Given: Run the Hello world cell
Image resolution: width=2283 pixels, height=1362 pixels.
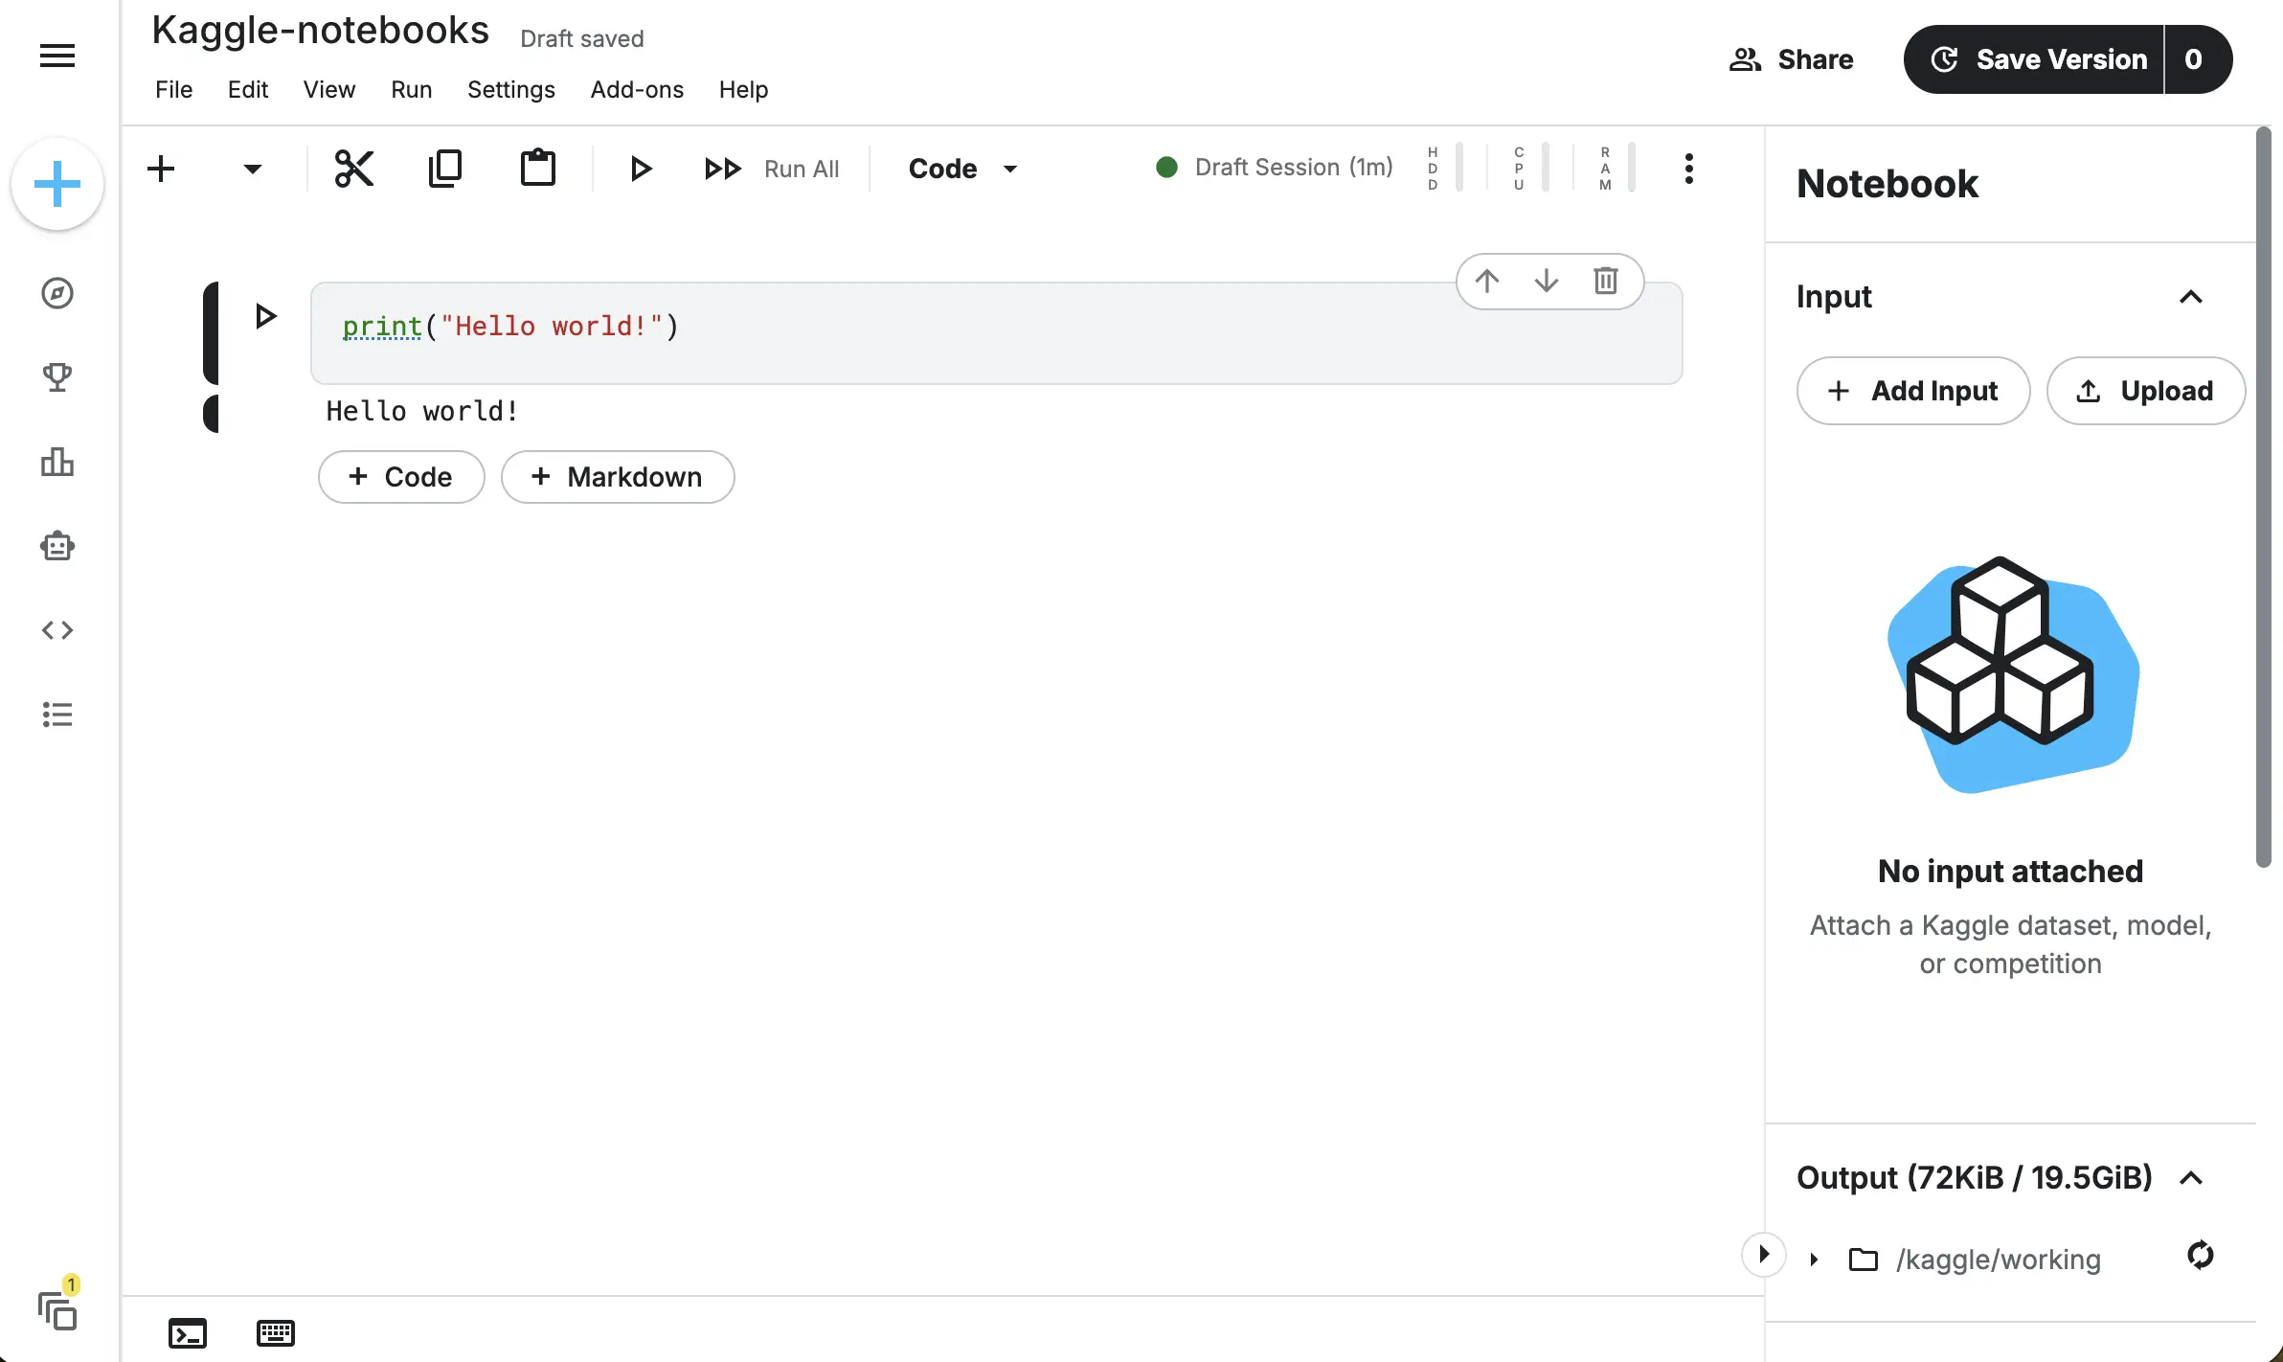Looking at the screenshot, I should click(265, 316).
